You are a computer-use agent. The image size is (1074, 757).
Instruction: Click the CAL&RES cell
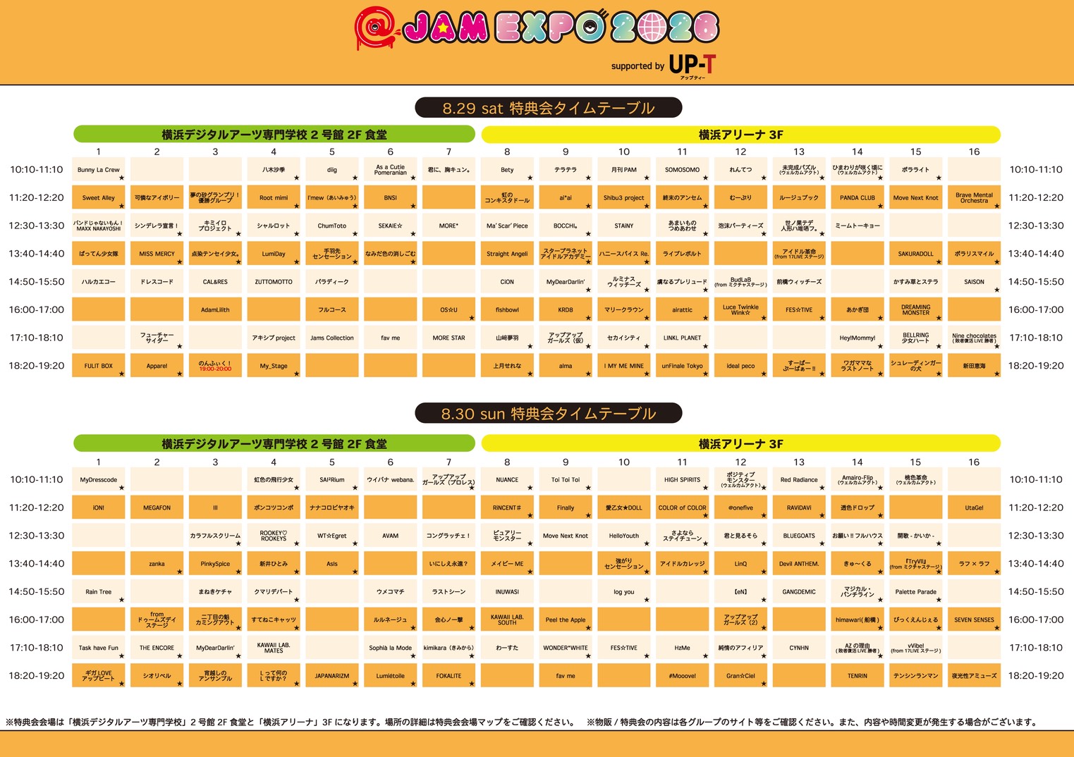click(x=215, y=282)
